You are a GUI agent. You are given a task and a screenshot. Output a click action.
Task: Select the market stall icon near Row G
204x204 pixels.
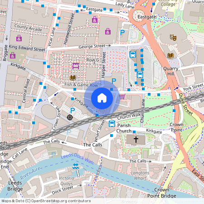pyautogui.click(x=76, y=66)
